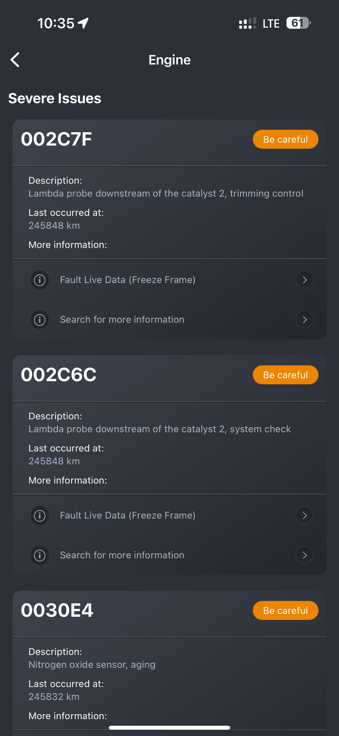Image resolution: width=339 pixels, height=736 pixels.
Task: Select the 002C7F fault code heading
Action: point(56,139)
